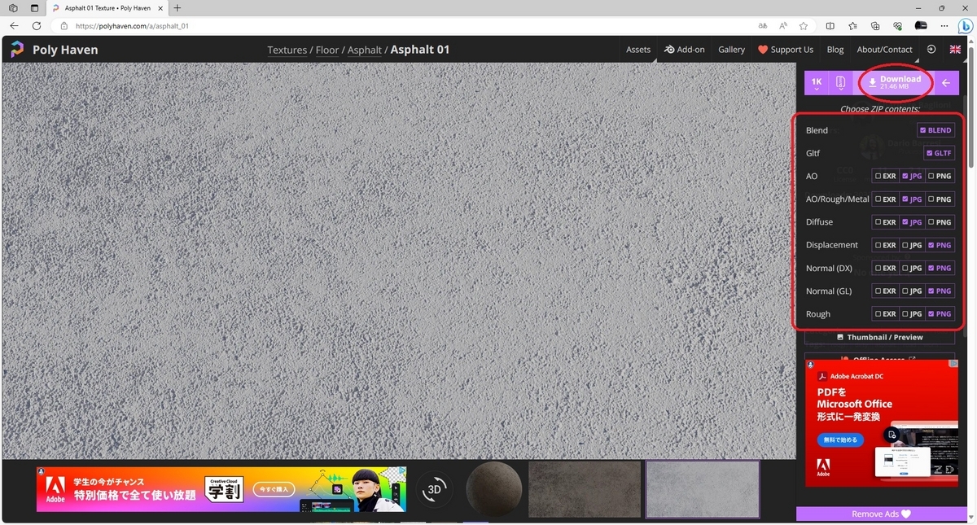Open the file format dropdown chevron
This screenshot has width=977, height=525.
[840, 90]
